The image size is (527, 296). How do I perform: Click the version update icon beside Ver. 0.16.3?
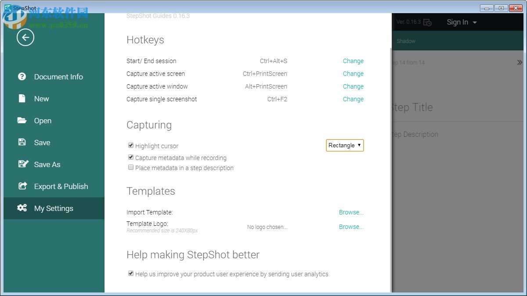point(427,22)
